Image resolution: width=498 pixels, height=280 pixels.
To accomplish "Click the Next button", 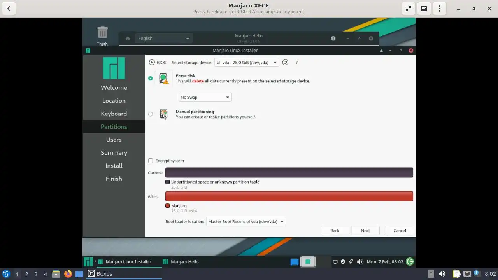I will pos(365,231).
